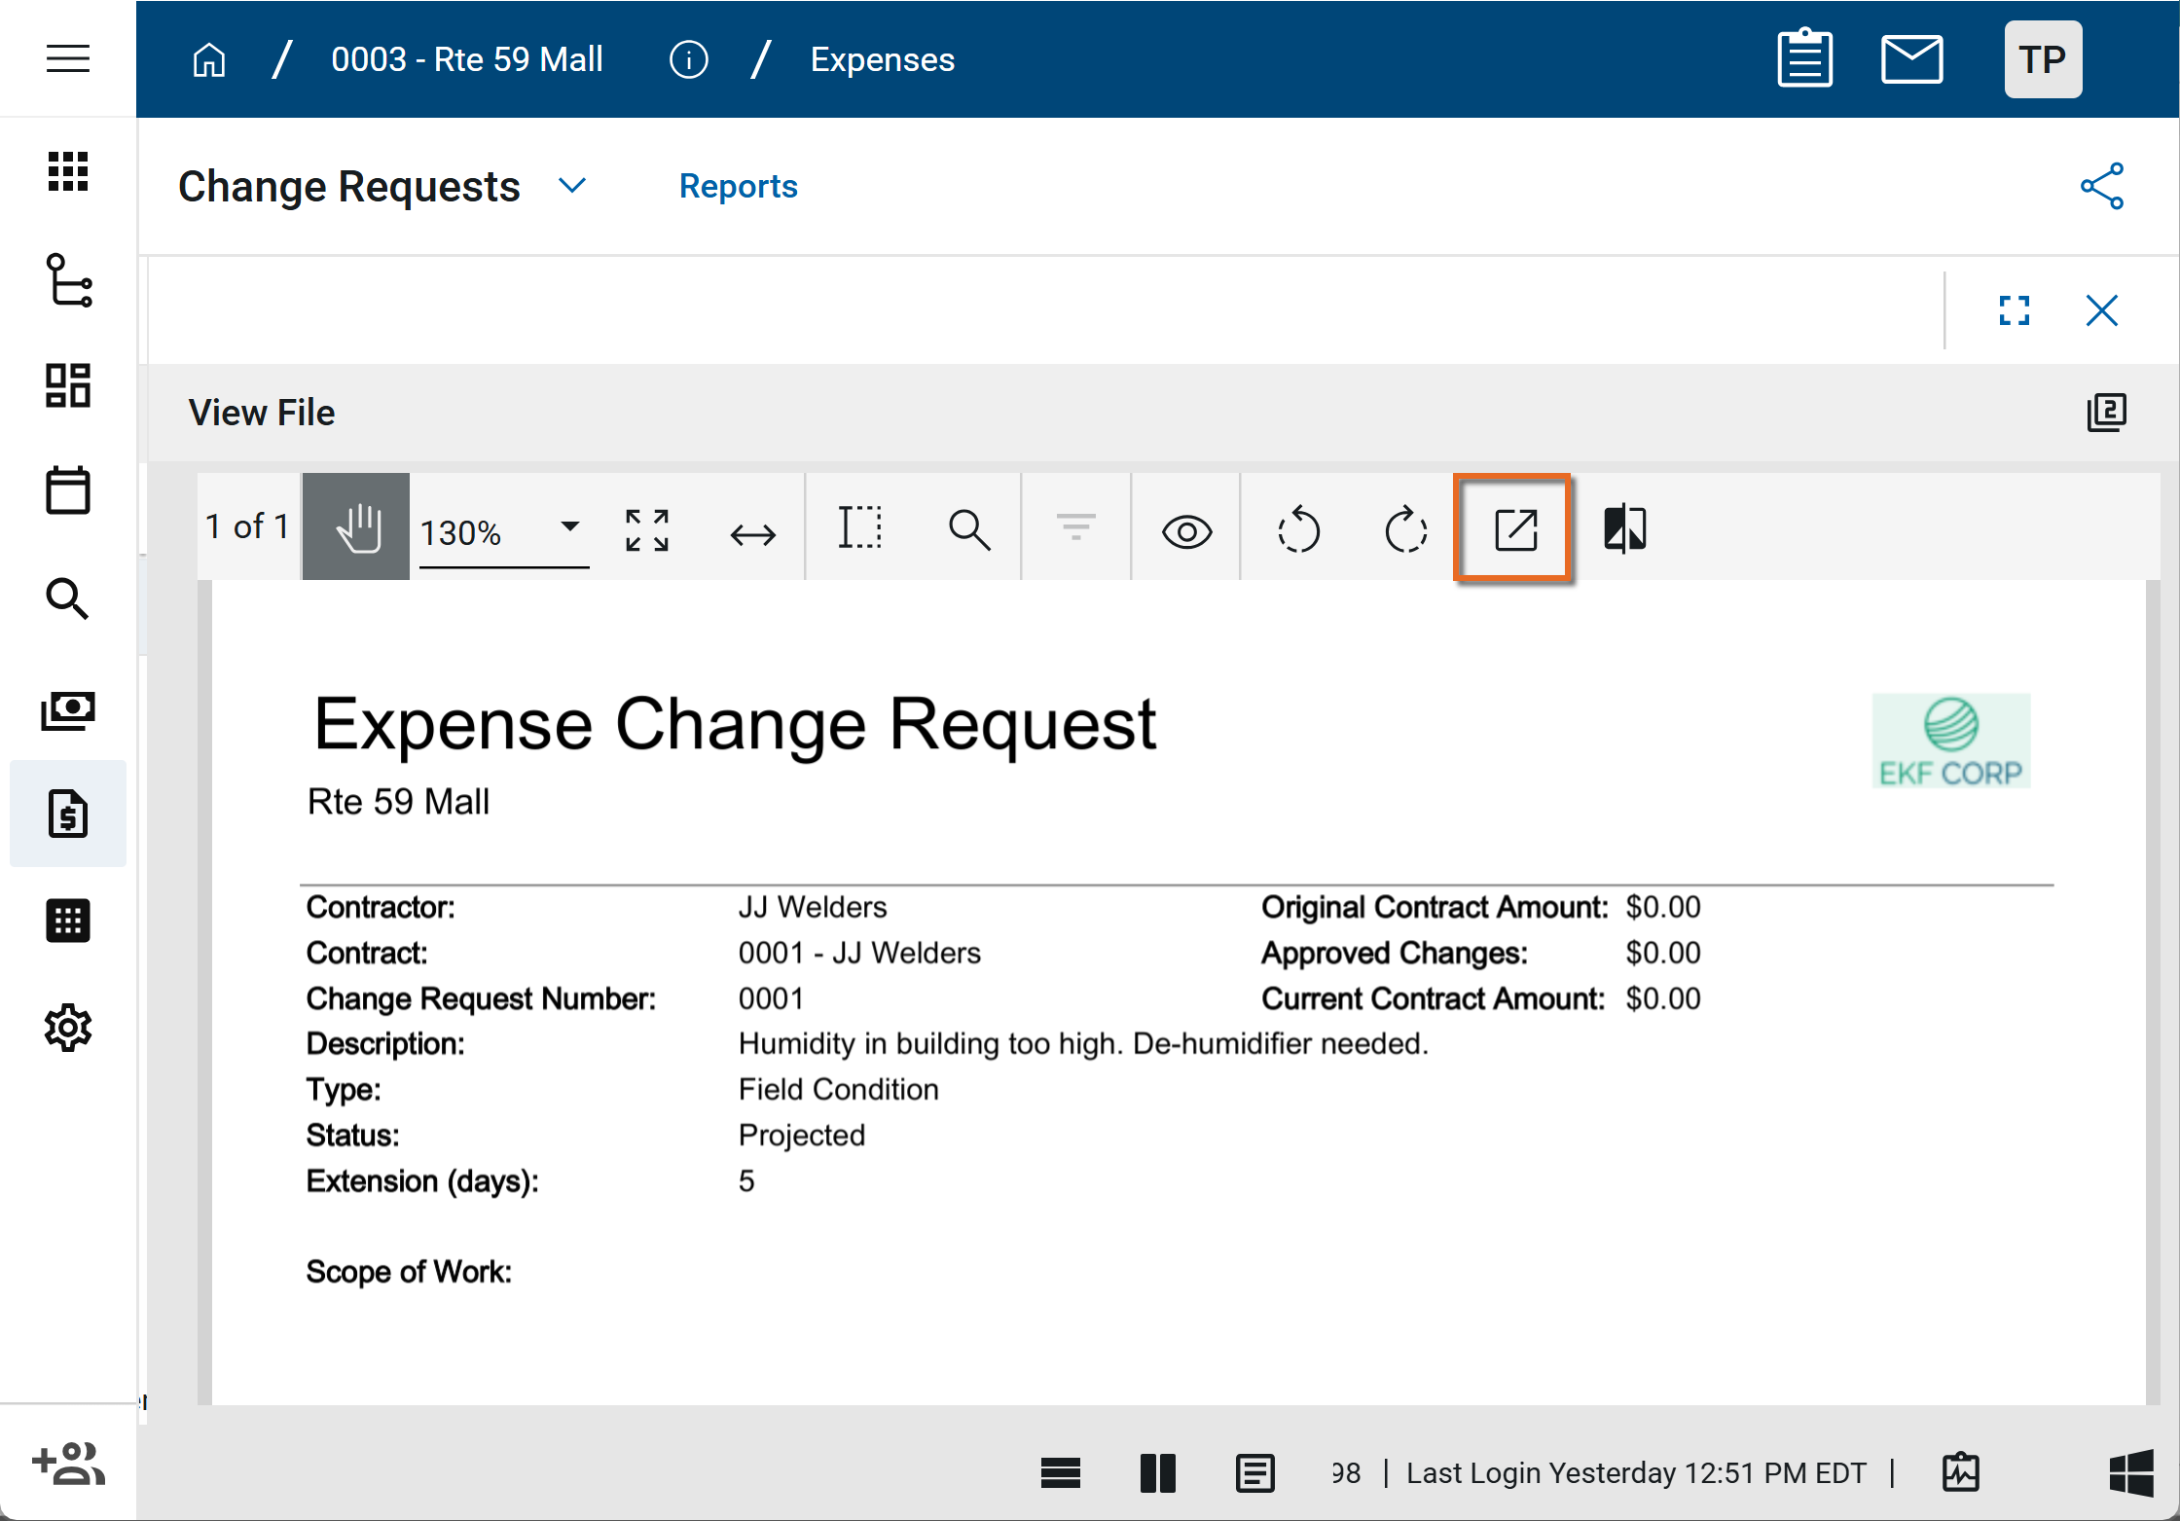Open the TP user profile button
The image size is (2180, 1521).
click(2042, 59)
